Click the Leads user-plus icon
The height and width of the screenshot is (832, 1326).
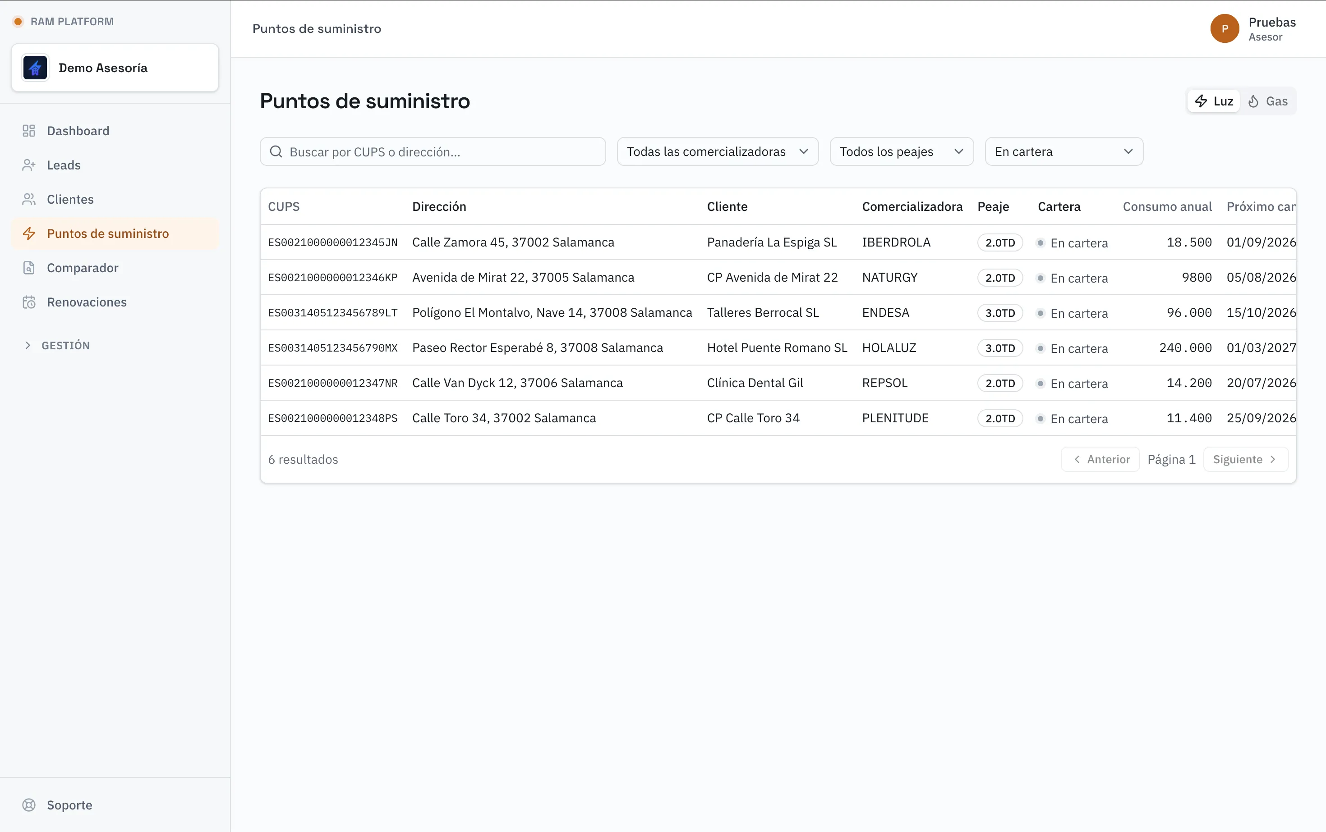(28, 165)
